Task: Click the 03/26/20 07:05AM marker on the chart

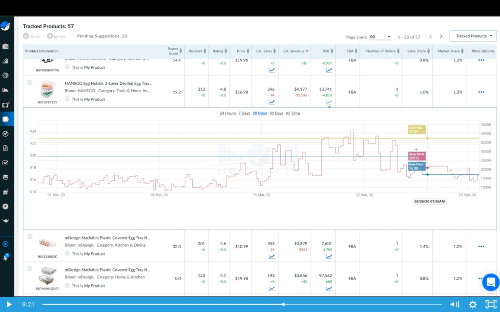Action: [428, 201]
